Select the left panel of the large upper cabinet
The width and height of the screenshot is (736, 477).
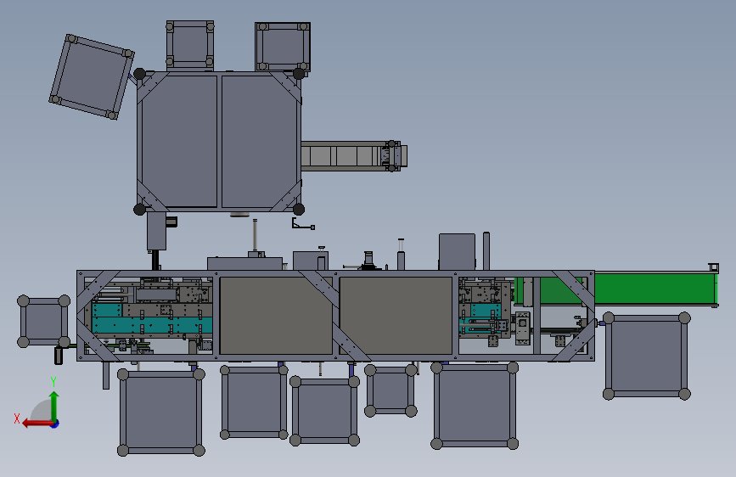point(179,141)
